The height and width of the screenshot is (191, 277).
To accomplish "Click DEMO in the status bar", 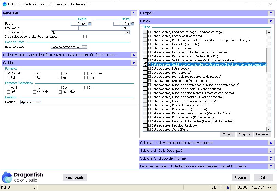I will coord(5,187).
